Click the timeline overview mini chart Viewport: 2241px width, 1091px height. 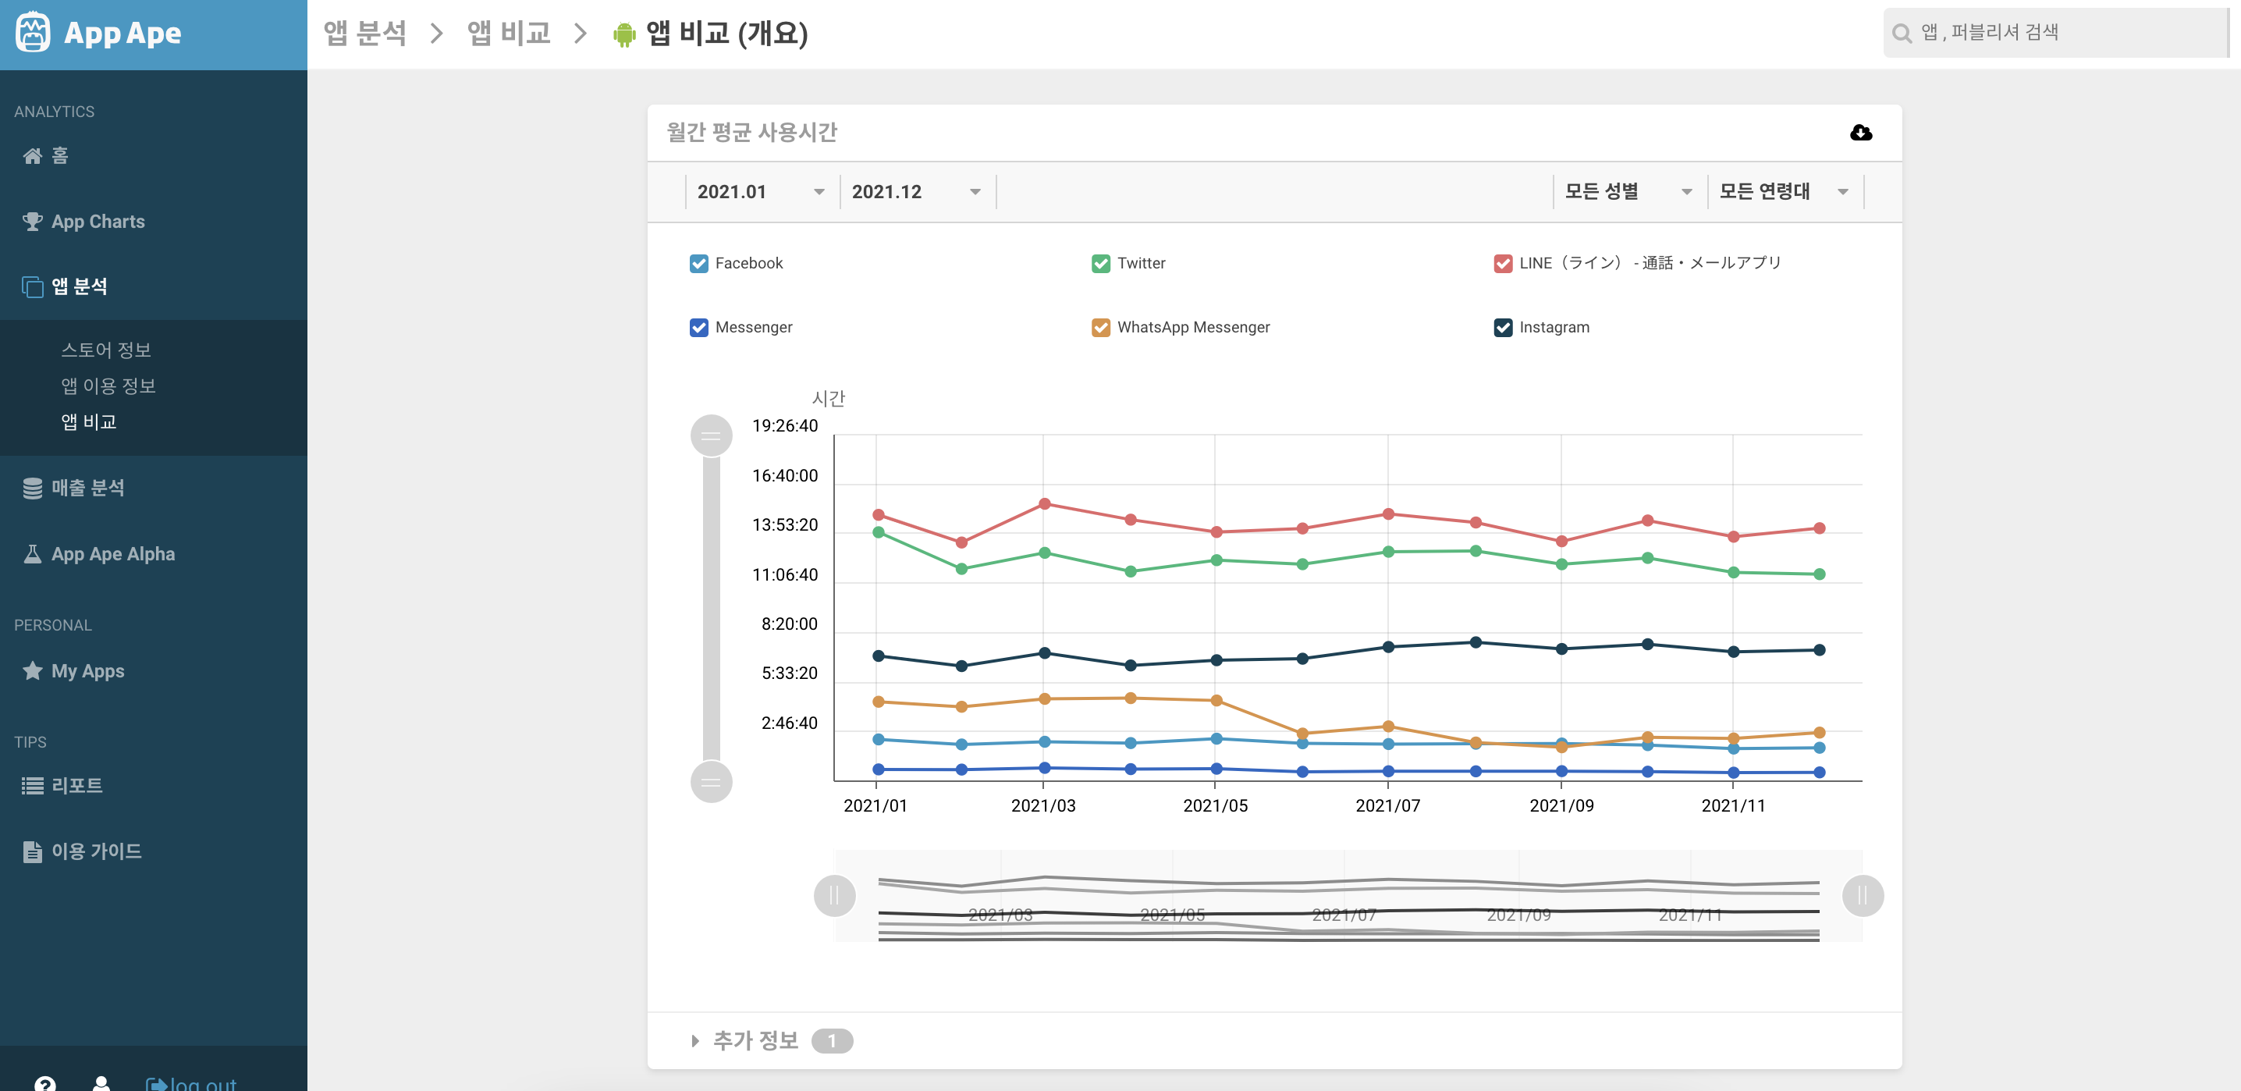[1348, 896]
